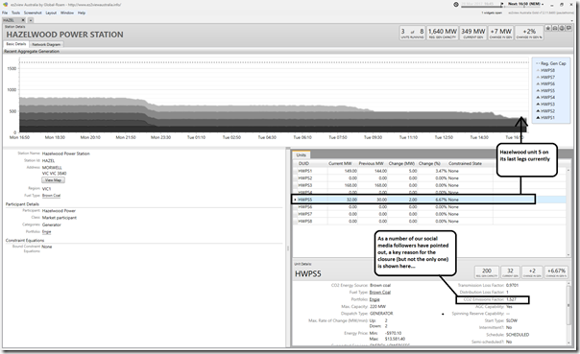Close the HAZEL widget tab
This screenshot has height=354, width=580.
point(23,20)
